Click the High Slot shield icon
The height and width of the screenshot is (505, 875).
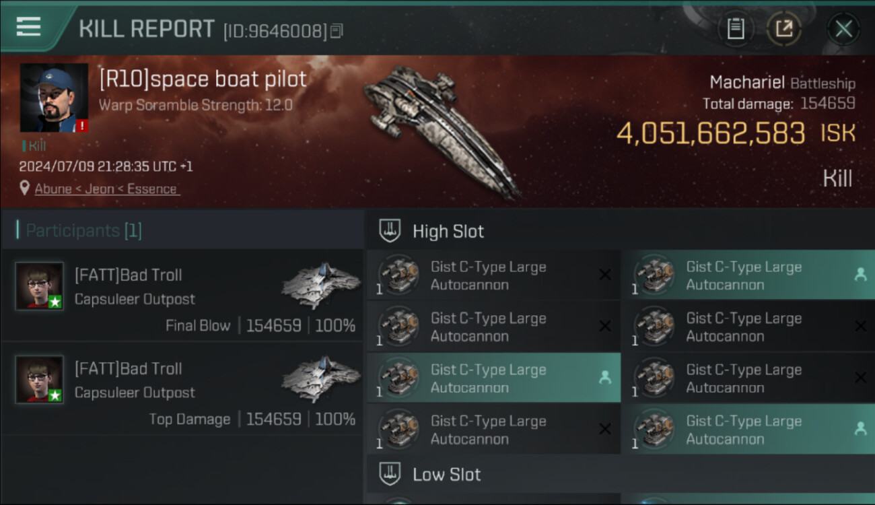point(390,231)
